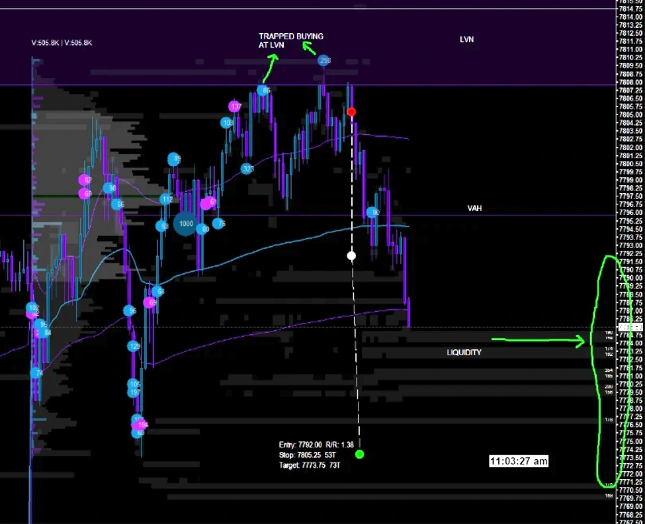Click the 7784.00 price axis label
Viewport: 645px width, 524px height.
pos(630,343)
